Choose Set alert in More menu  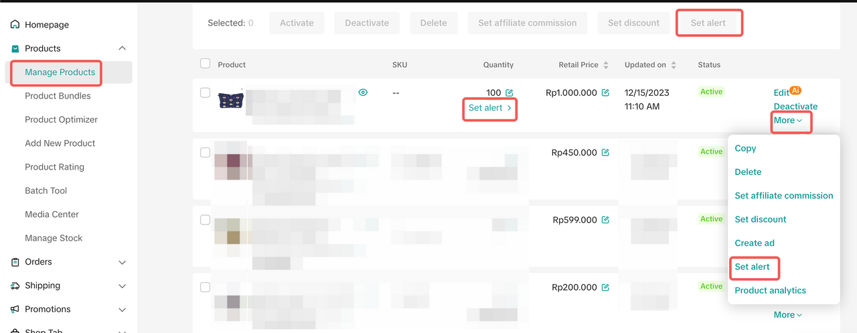click(x=752, y=267)
